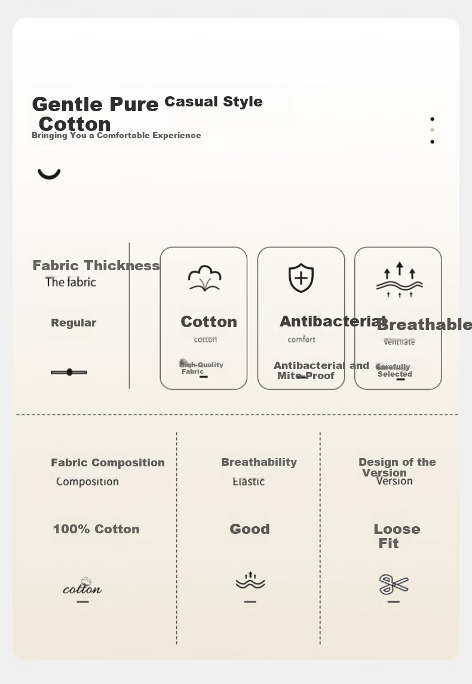The image size is (472, 684).
Task: Select the Gentle Pure Cotton heading
Action: click(x=94, y=114)
